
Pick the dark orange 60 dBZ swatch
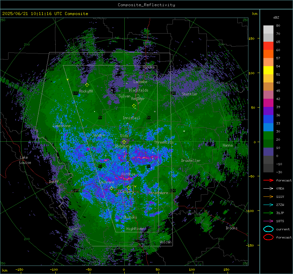pyautogui.click(x=268, y=54)
